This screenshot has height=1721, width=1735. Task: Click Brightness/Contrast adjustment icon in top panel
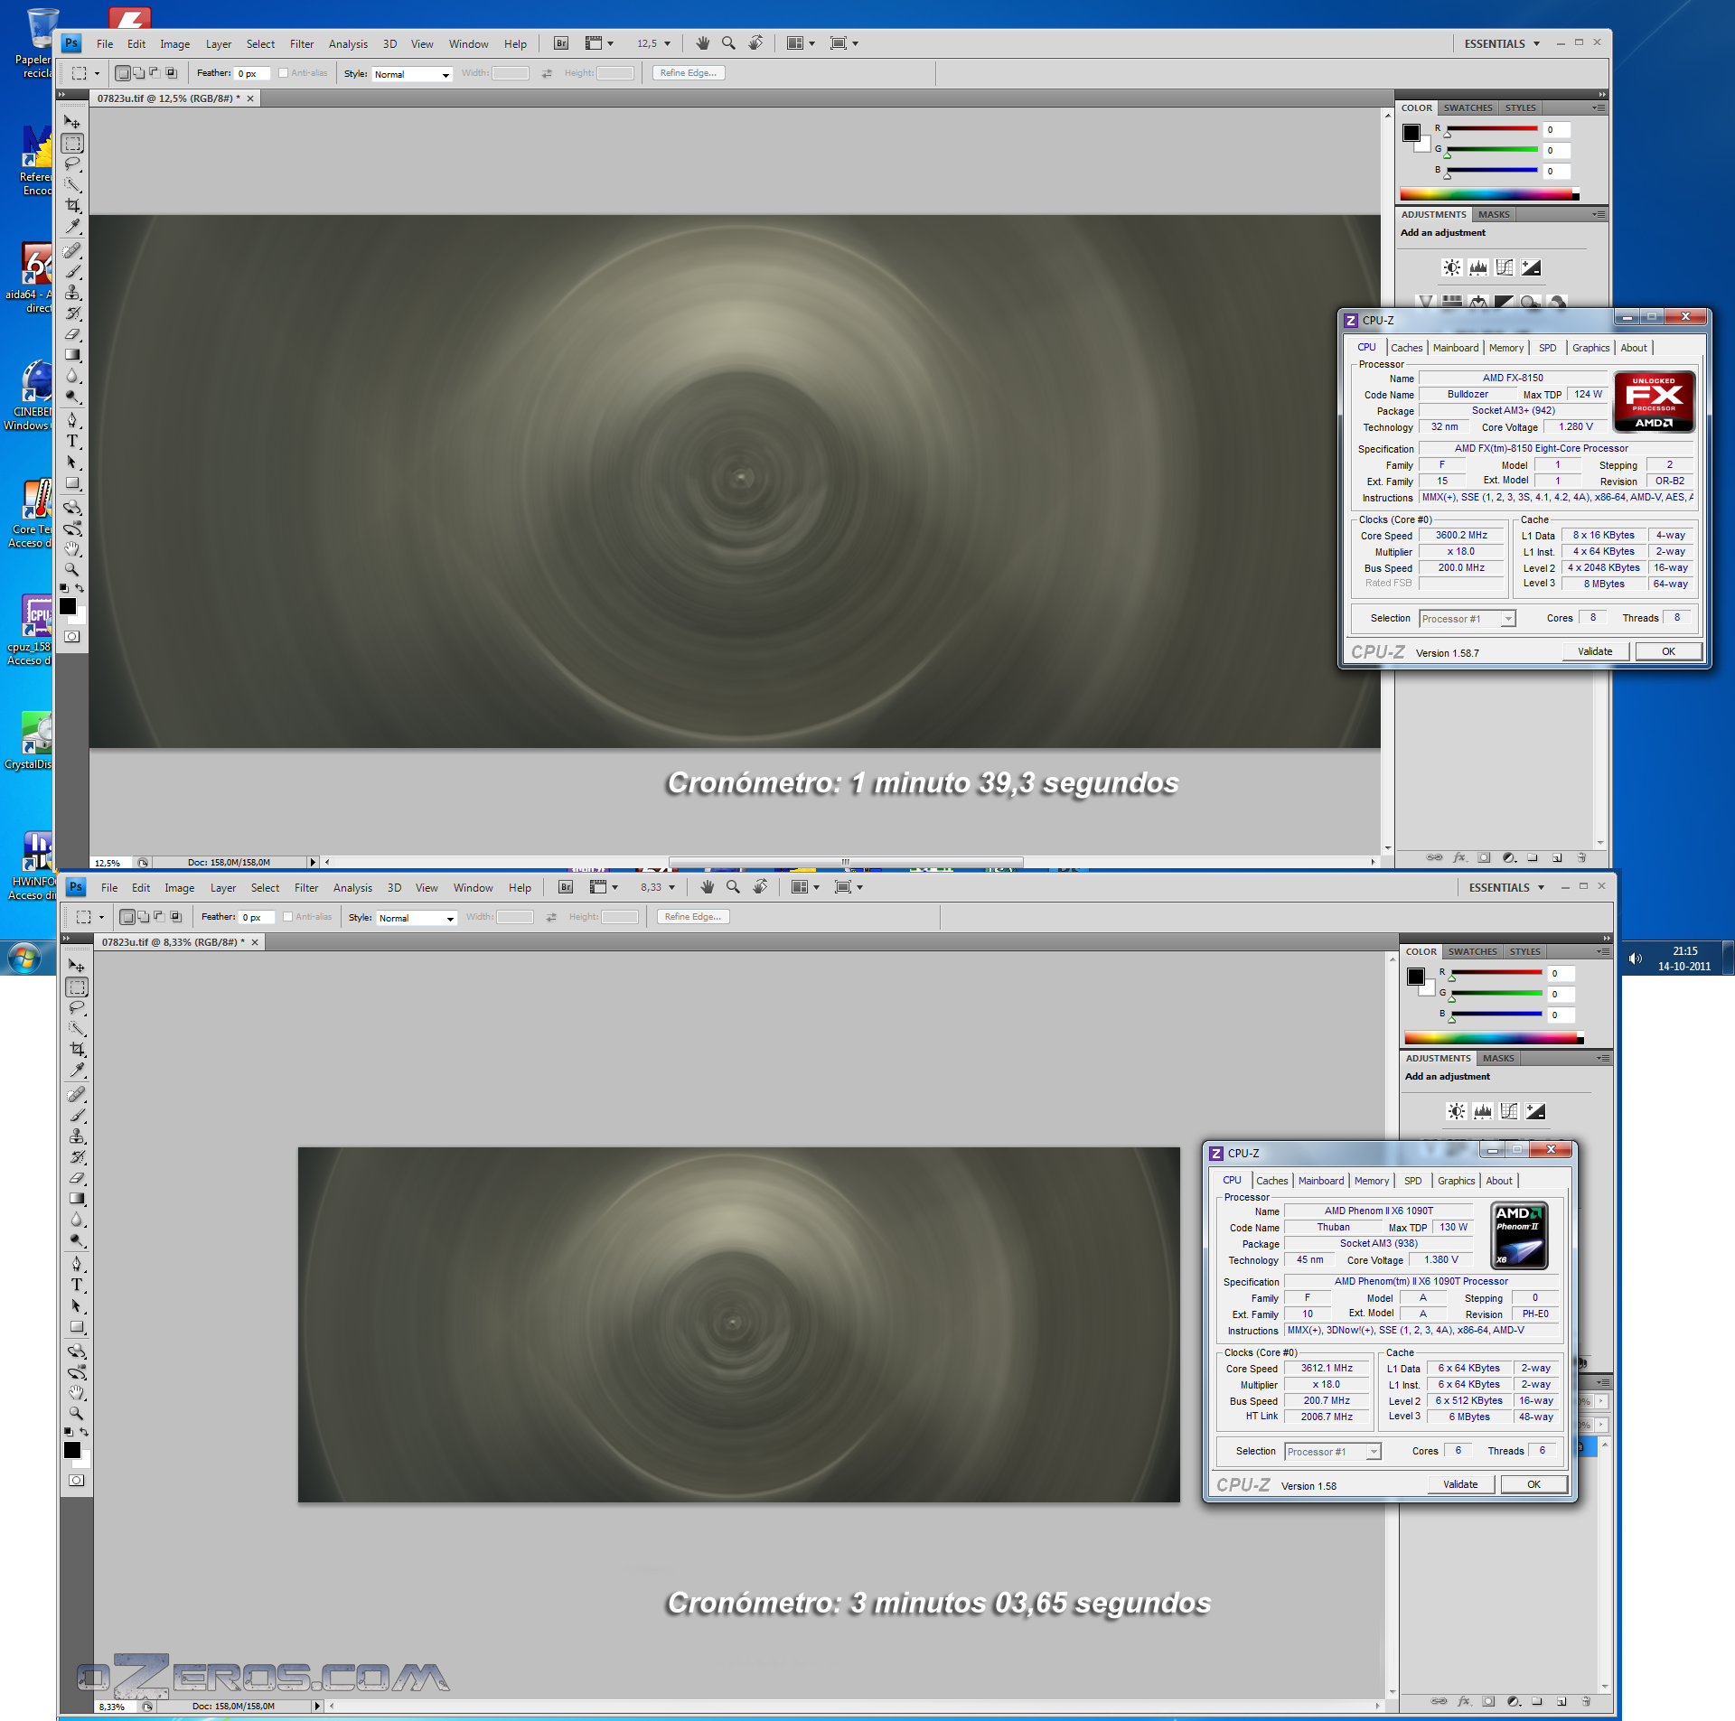coord(1451,267)
